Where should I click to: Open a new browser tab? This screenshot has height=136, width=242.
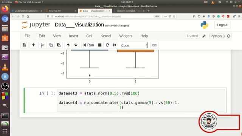tap(149, 11)
